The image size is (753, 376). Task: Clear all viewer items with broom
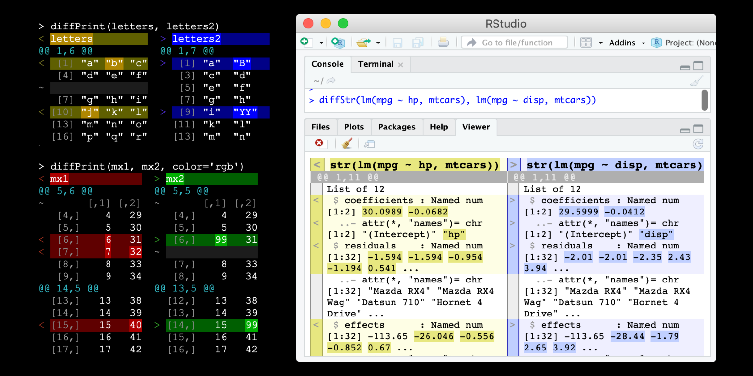[347, 144]
